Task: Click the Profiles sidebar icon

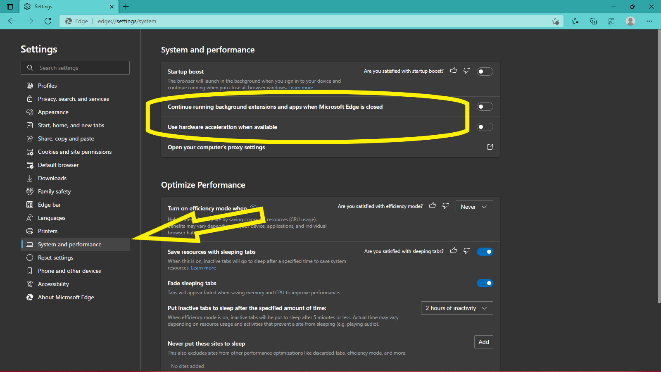Action: [x=30, y=86]
